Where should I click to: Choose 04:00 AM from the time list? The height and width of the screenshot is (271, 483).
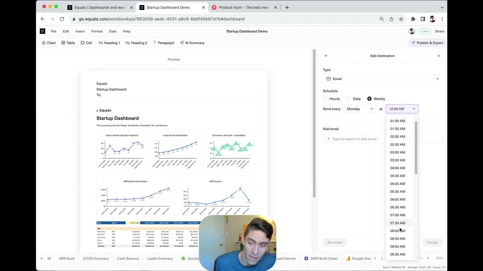[398, 168]
